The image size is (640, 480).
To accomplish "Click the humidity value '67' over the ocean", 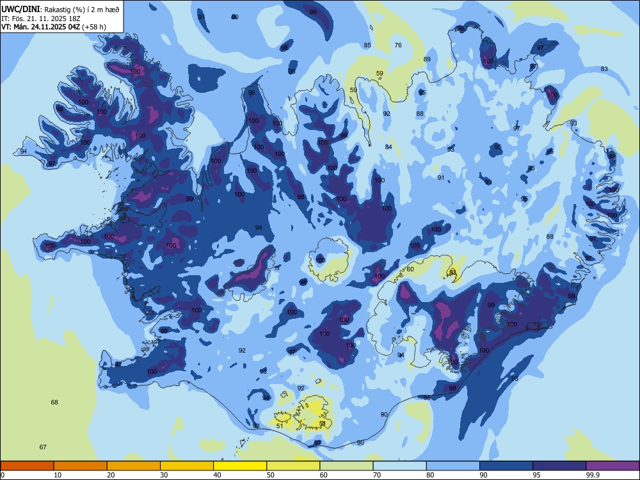I will [43, 447].
